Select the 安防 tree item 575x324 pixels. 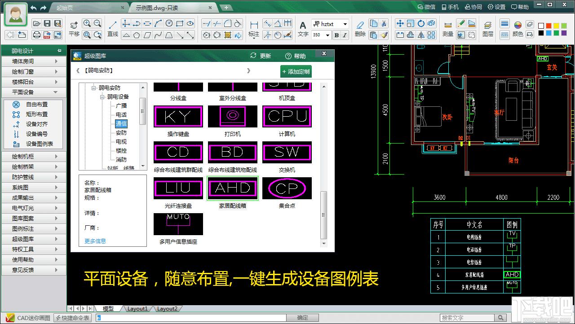tap(121, 133)
